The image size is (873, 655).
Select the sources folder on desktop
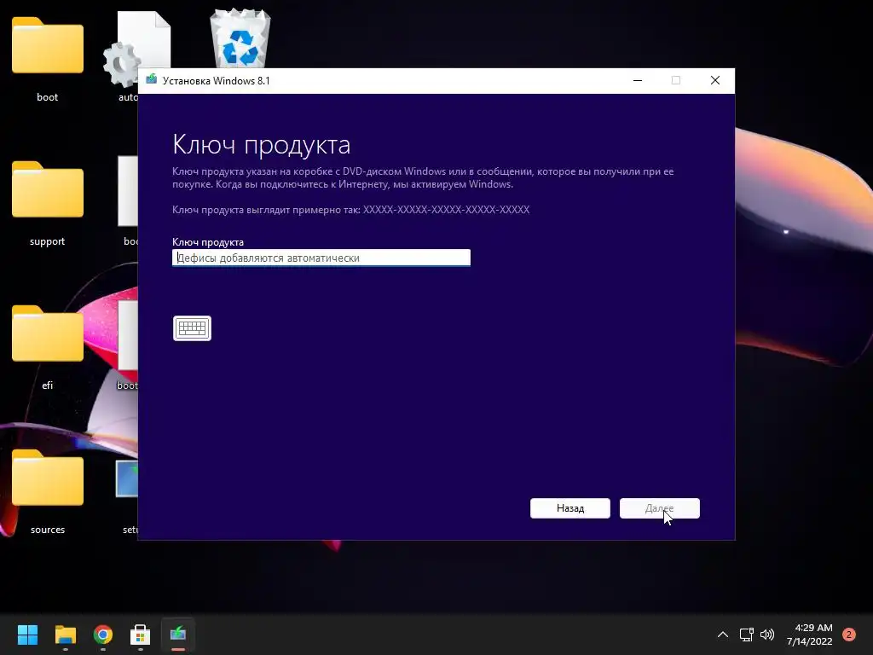[x=48, y=491]
